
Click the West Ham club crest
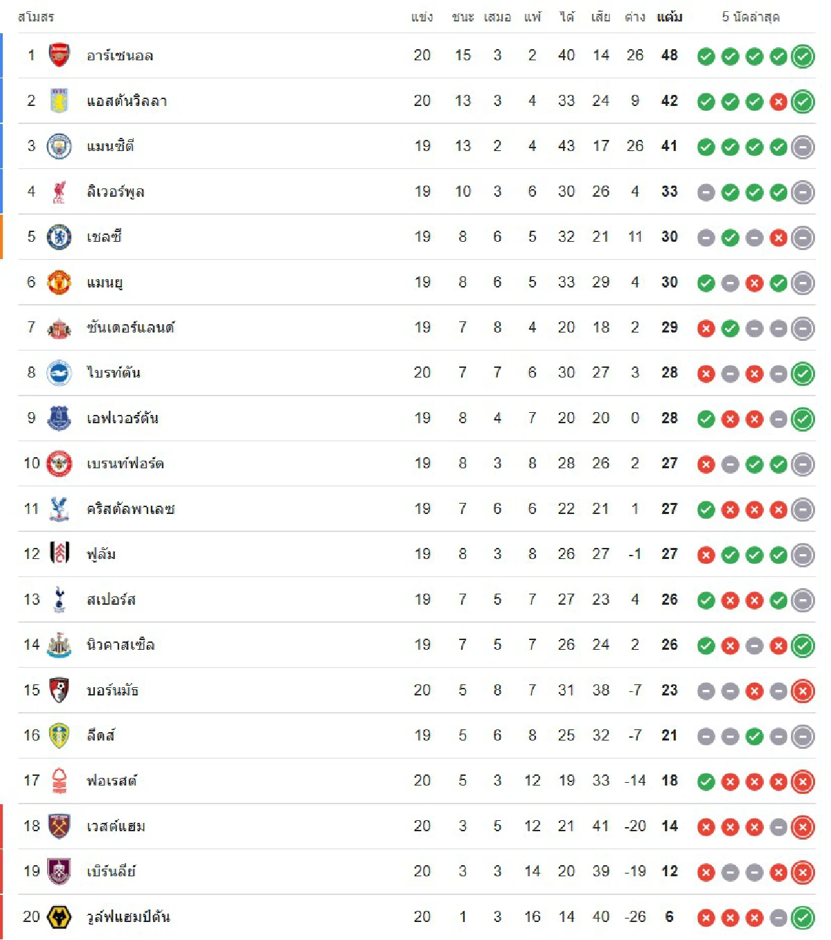coord(59,826)
